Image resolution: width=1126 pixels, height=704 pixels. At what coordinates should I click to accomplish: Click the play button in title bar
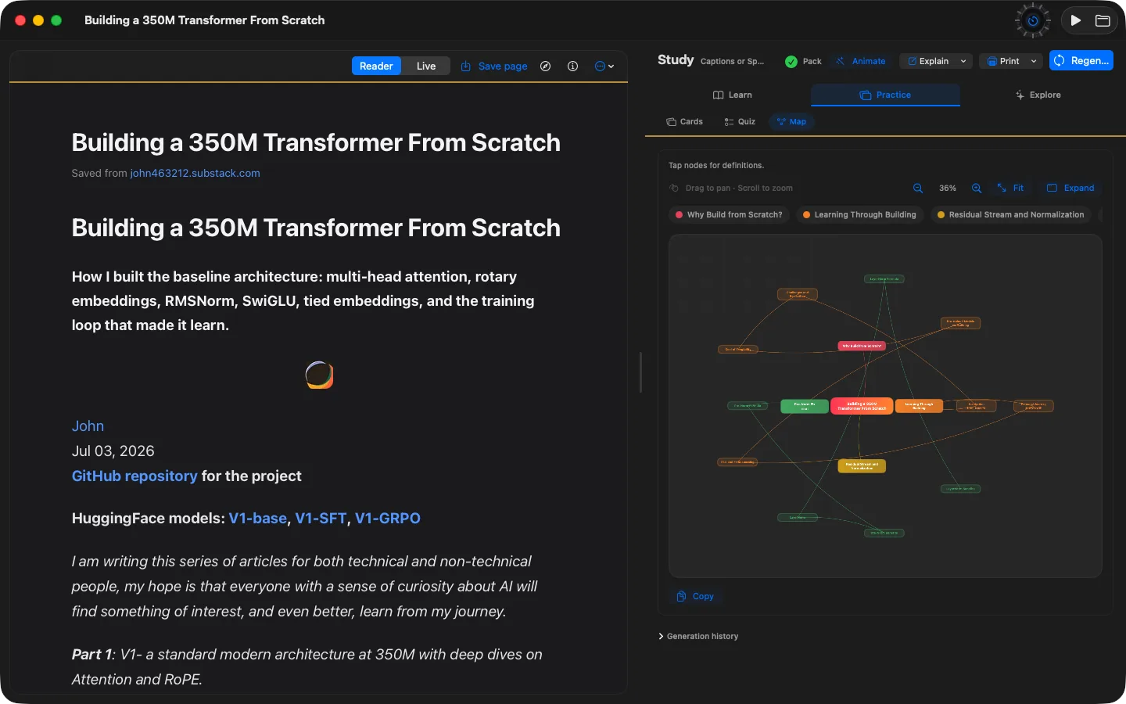point(1076,21)
